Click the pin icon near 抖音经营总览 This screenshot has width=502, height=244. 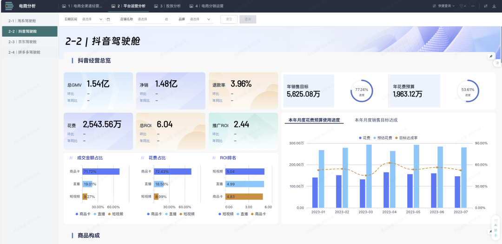(491, 56)
